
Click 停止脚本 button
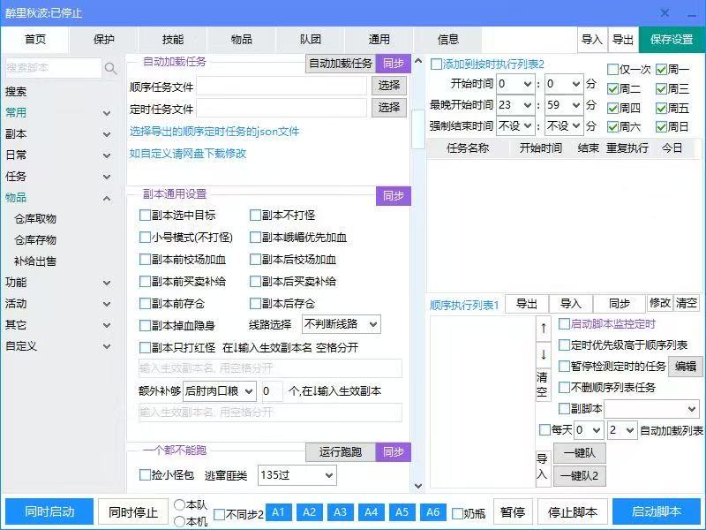pyautogui.click(x=572, y=512)
